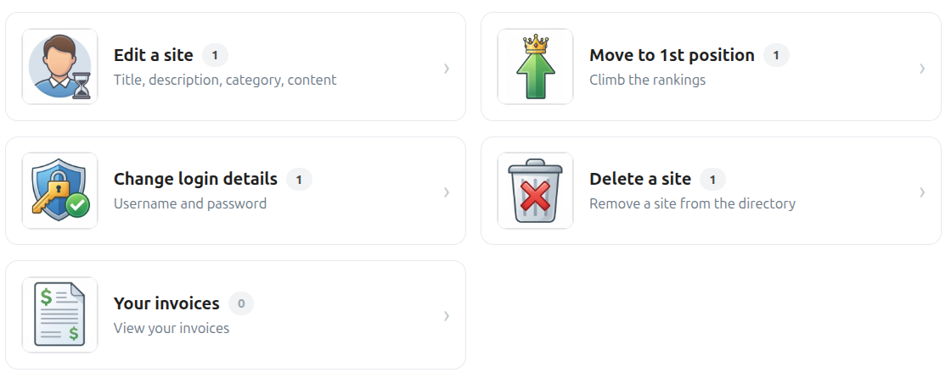Open the Your invoices heading
The width and height of the screenshot is (951, 378).
(166, 303)
